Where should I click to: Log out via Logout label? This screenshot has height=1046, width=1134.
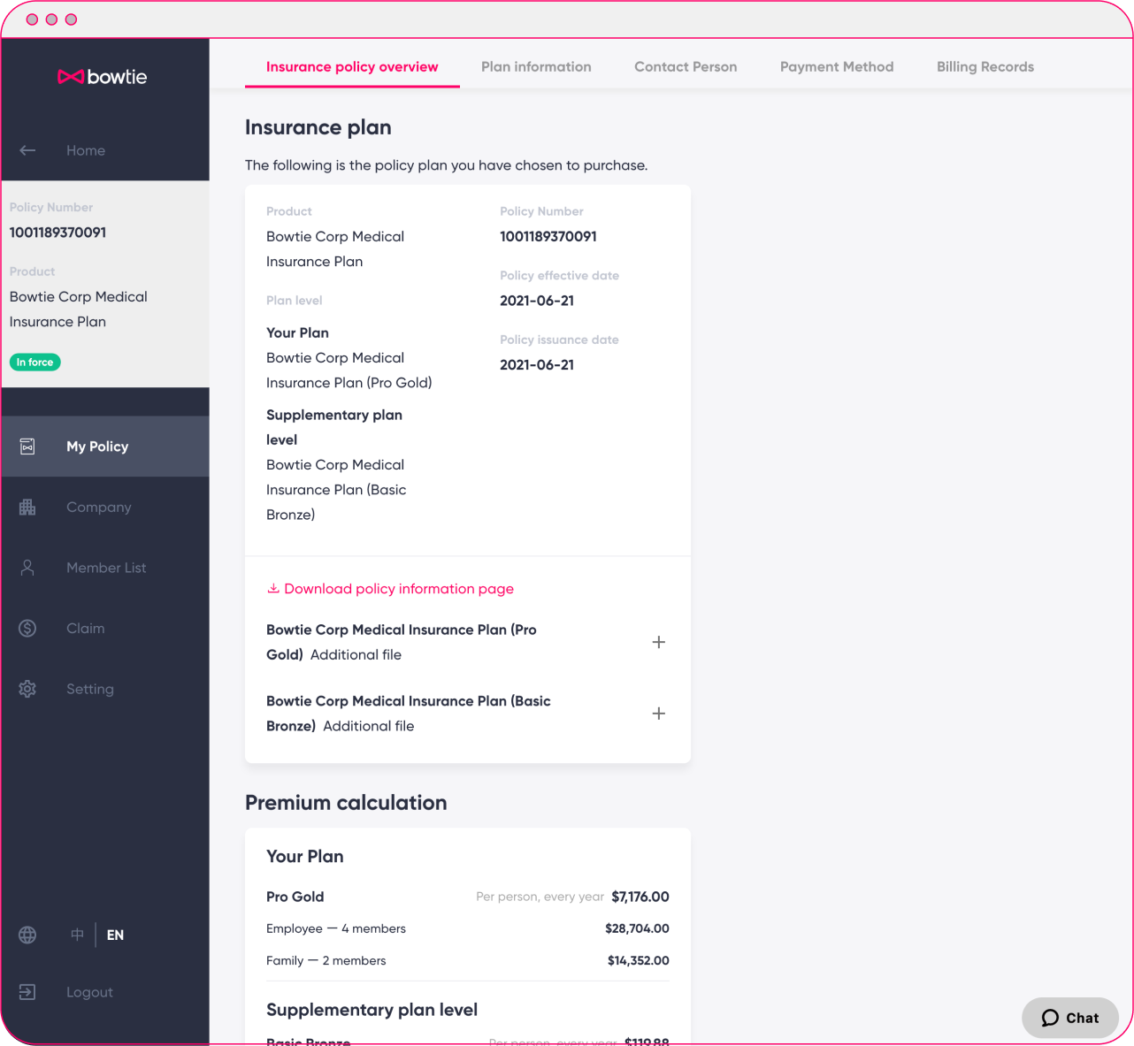[89, 992]
